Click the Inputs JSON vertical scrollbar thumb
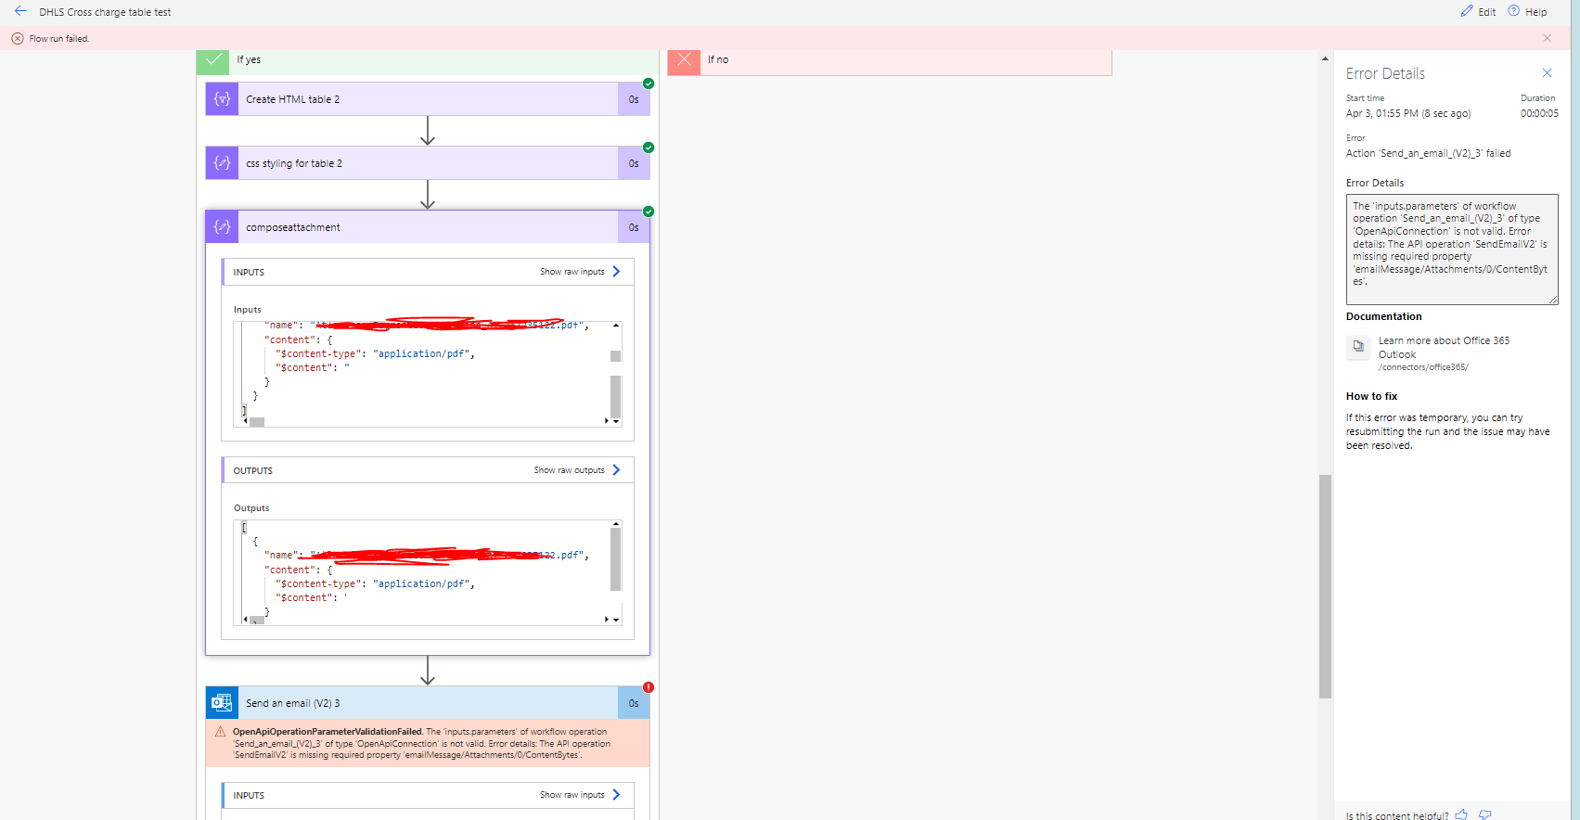The width and height of the screenshot is (1580, 820). click(615, 397)
